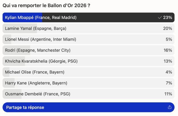Select Khvicha Kvaratskhelia (Géorgie, PSG)

tap(88, 61)
